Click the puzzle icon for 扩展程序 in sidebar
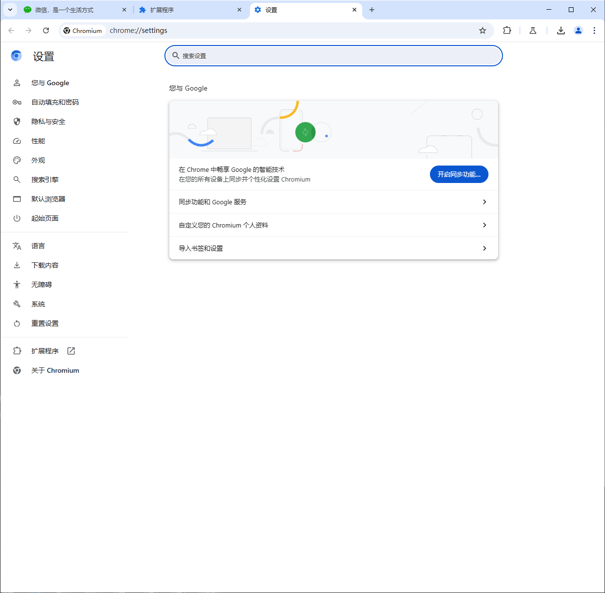Screen dimensions: 605x593 pyautogui.click(x=17, y=351)
